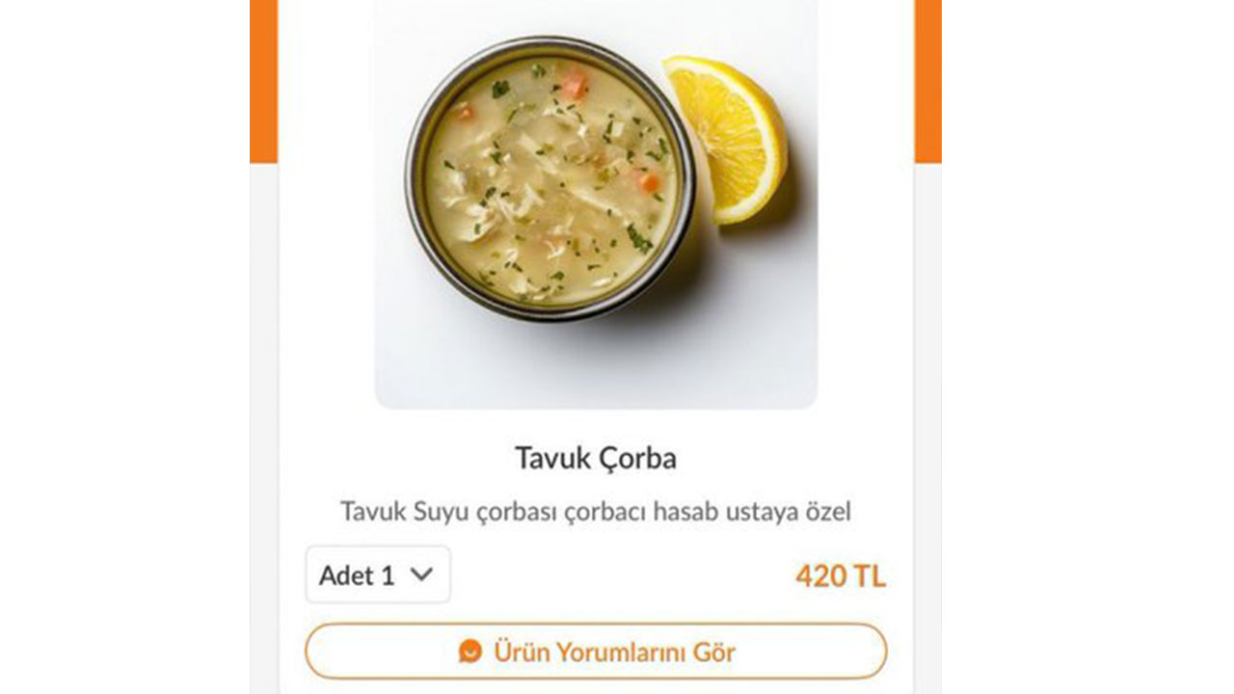Click the Tavuk Suyu çorbası description text
The width and height of the screenshot is (1234, 694).
595,512
